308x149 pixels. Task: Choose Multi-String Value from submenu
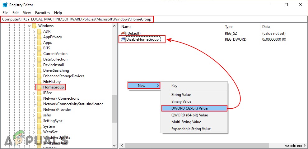pos(194,122)
